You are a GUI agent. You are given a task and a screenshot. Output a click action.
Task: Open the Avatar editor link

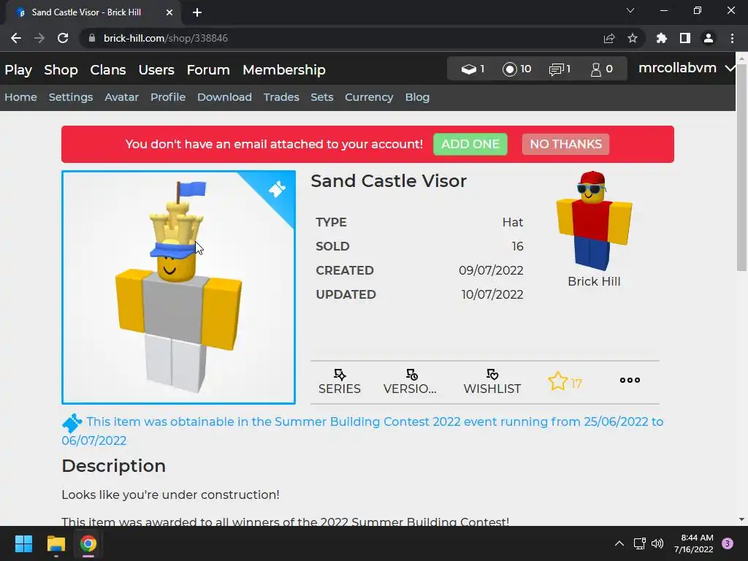coord(122,97)
